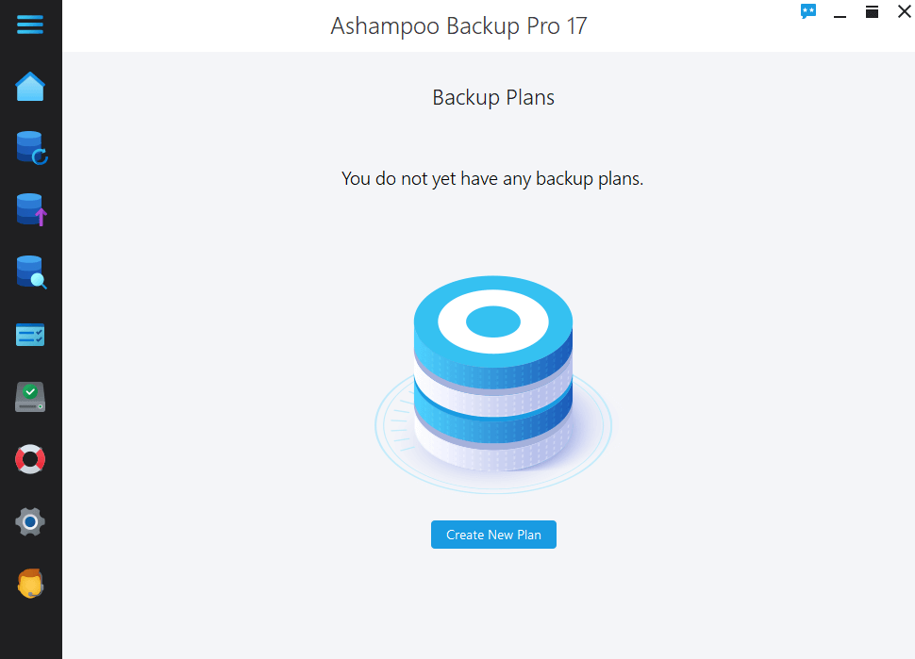Click the 'You do not yet have any backup plans' message
Viewport: 915px width, 659px height.
(492, 178)
